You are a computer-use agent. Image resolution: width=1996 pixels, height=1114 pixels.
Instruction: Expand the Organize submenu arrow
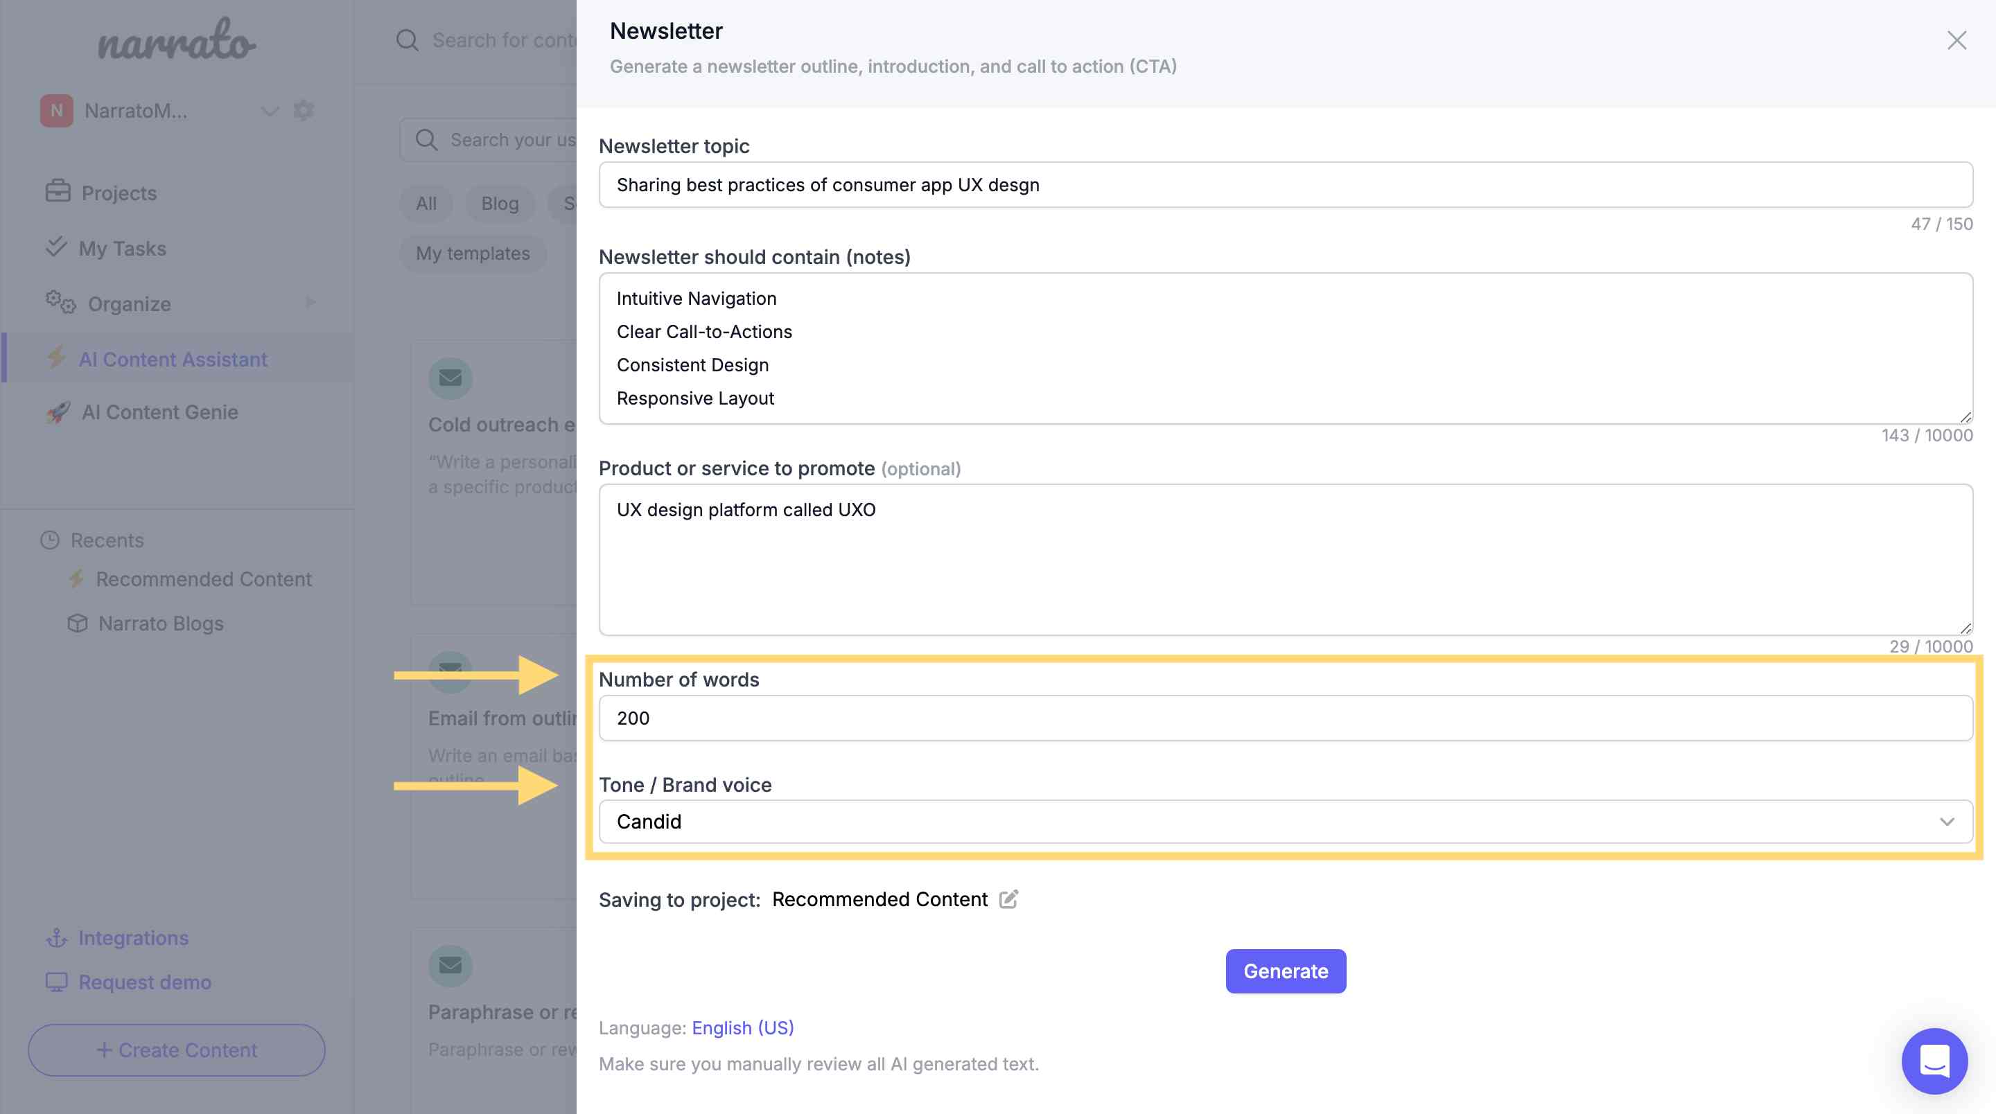point(310,302)
